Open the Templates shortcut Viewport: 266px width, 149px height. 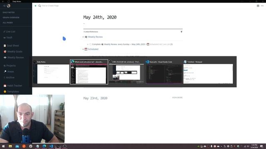coord(11,91)
